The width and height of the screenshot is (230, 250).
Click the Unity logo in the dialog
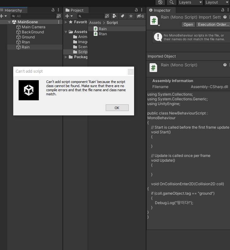pyautogui.click(x=29, y=90)
